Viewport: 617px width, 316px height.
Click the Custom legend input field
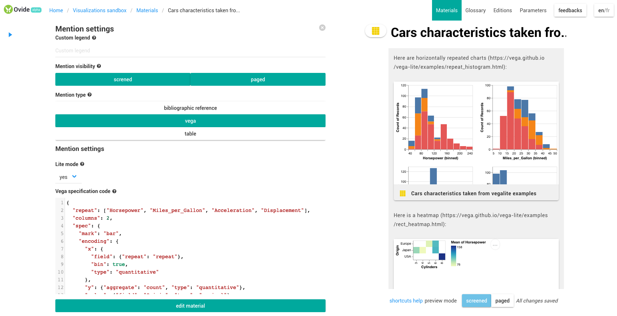point(190,51)
